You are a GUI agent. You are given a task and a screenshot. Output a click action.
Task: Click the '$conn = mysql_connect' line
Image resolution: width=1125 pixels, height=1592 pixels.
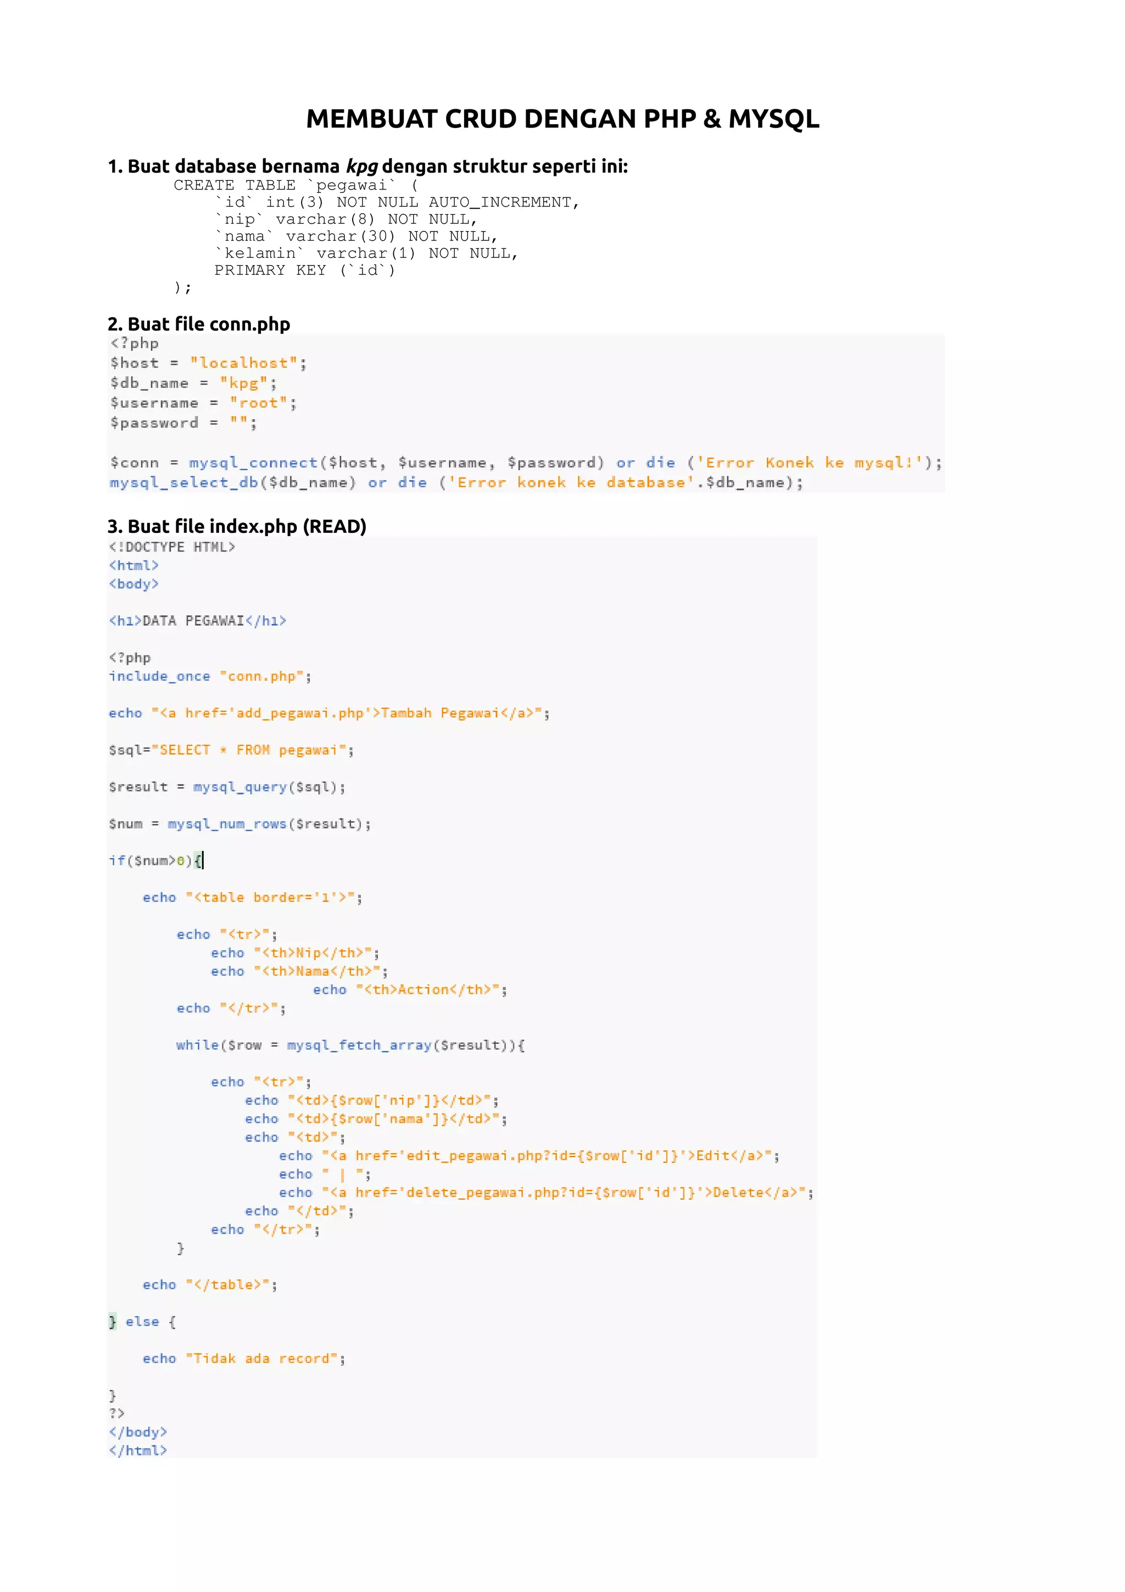tap(526, 463)
